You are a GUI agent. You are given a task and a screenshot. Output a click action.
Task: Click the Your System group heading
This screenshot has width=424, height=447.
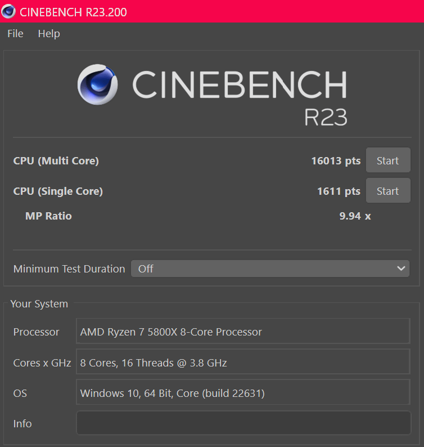tap(39, 304)
